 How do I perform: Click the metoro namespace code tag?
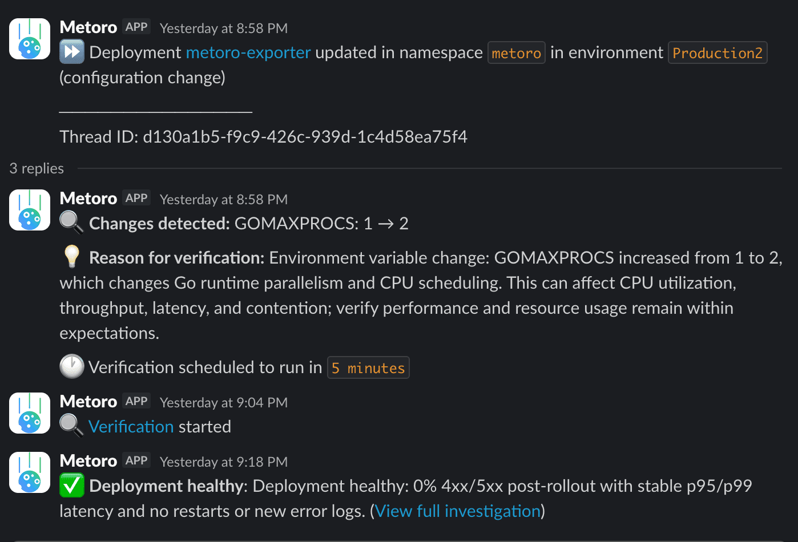pyautogui.click(x=516, y=52)
